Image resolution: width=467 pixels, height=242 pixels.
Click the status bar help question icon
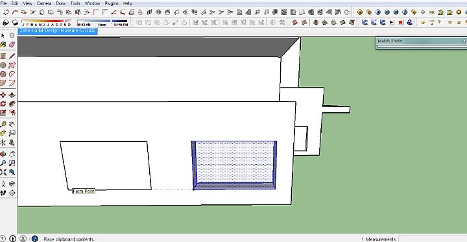pyautogui.click(x=35, y=239)
